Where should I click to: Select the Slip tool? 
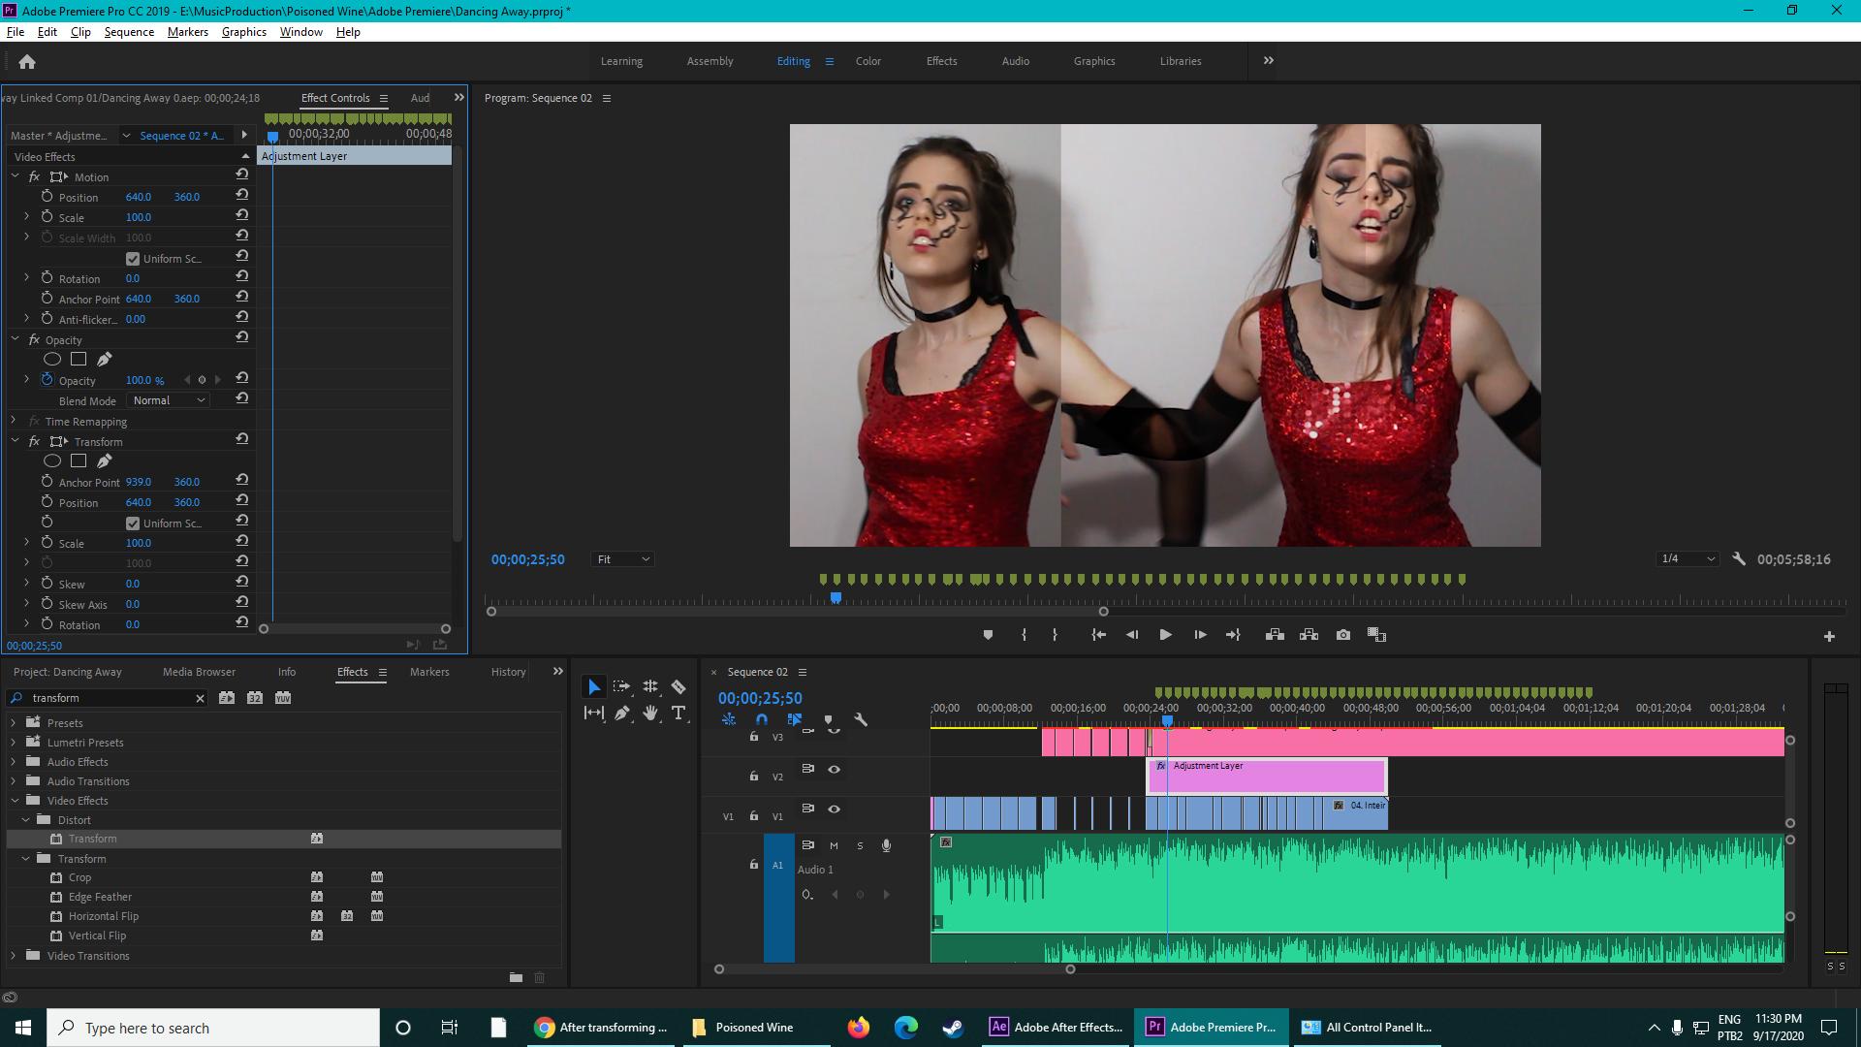(x=594, y=714)
